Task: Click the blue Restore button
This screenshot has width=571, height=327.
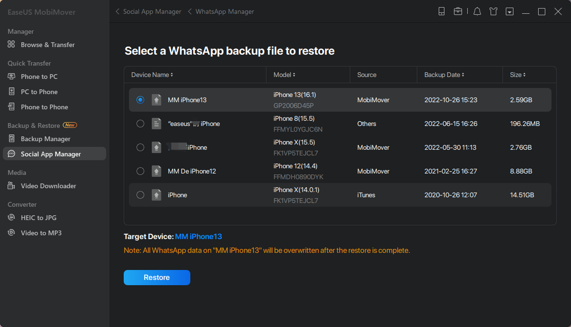Action: pos(157,278)
